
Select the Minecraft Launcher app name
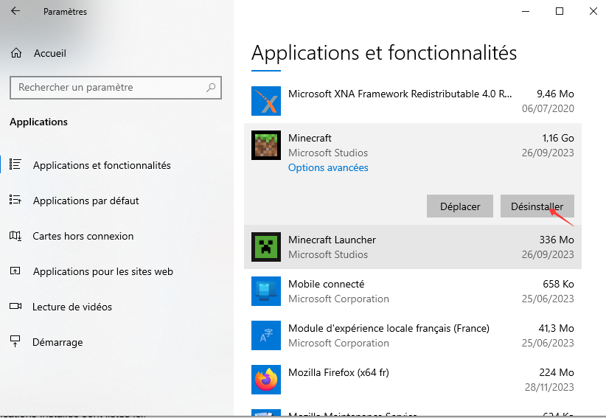(332, 240)
